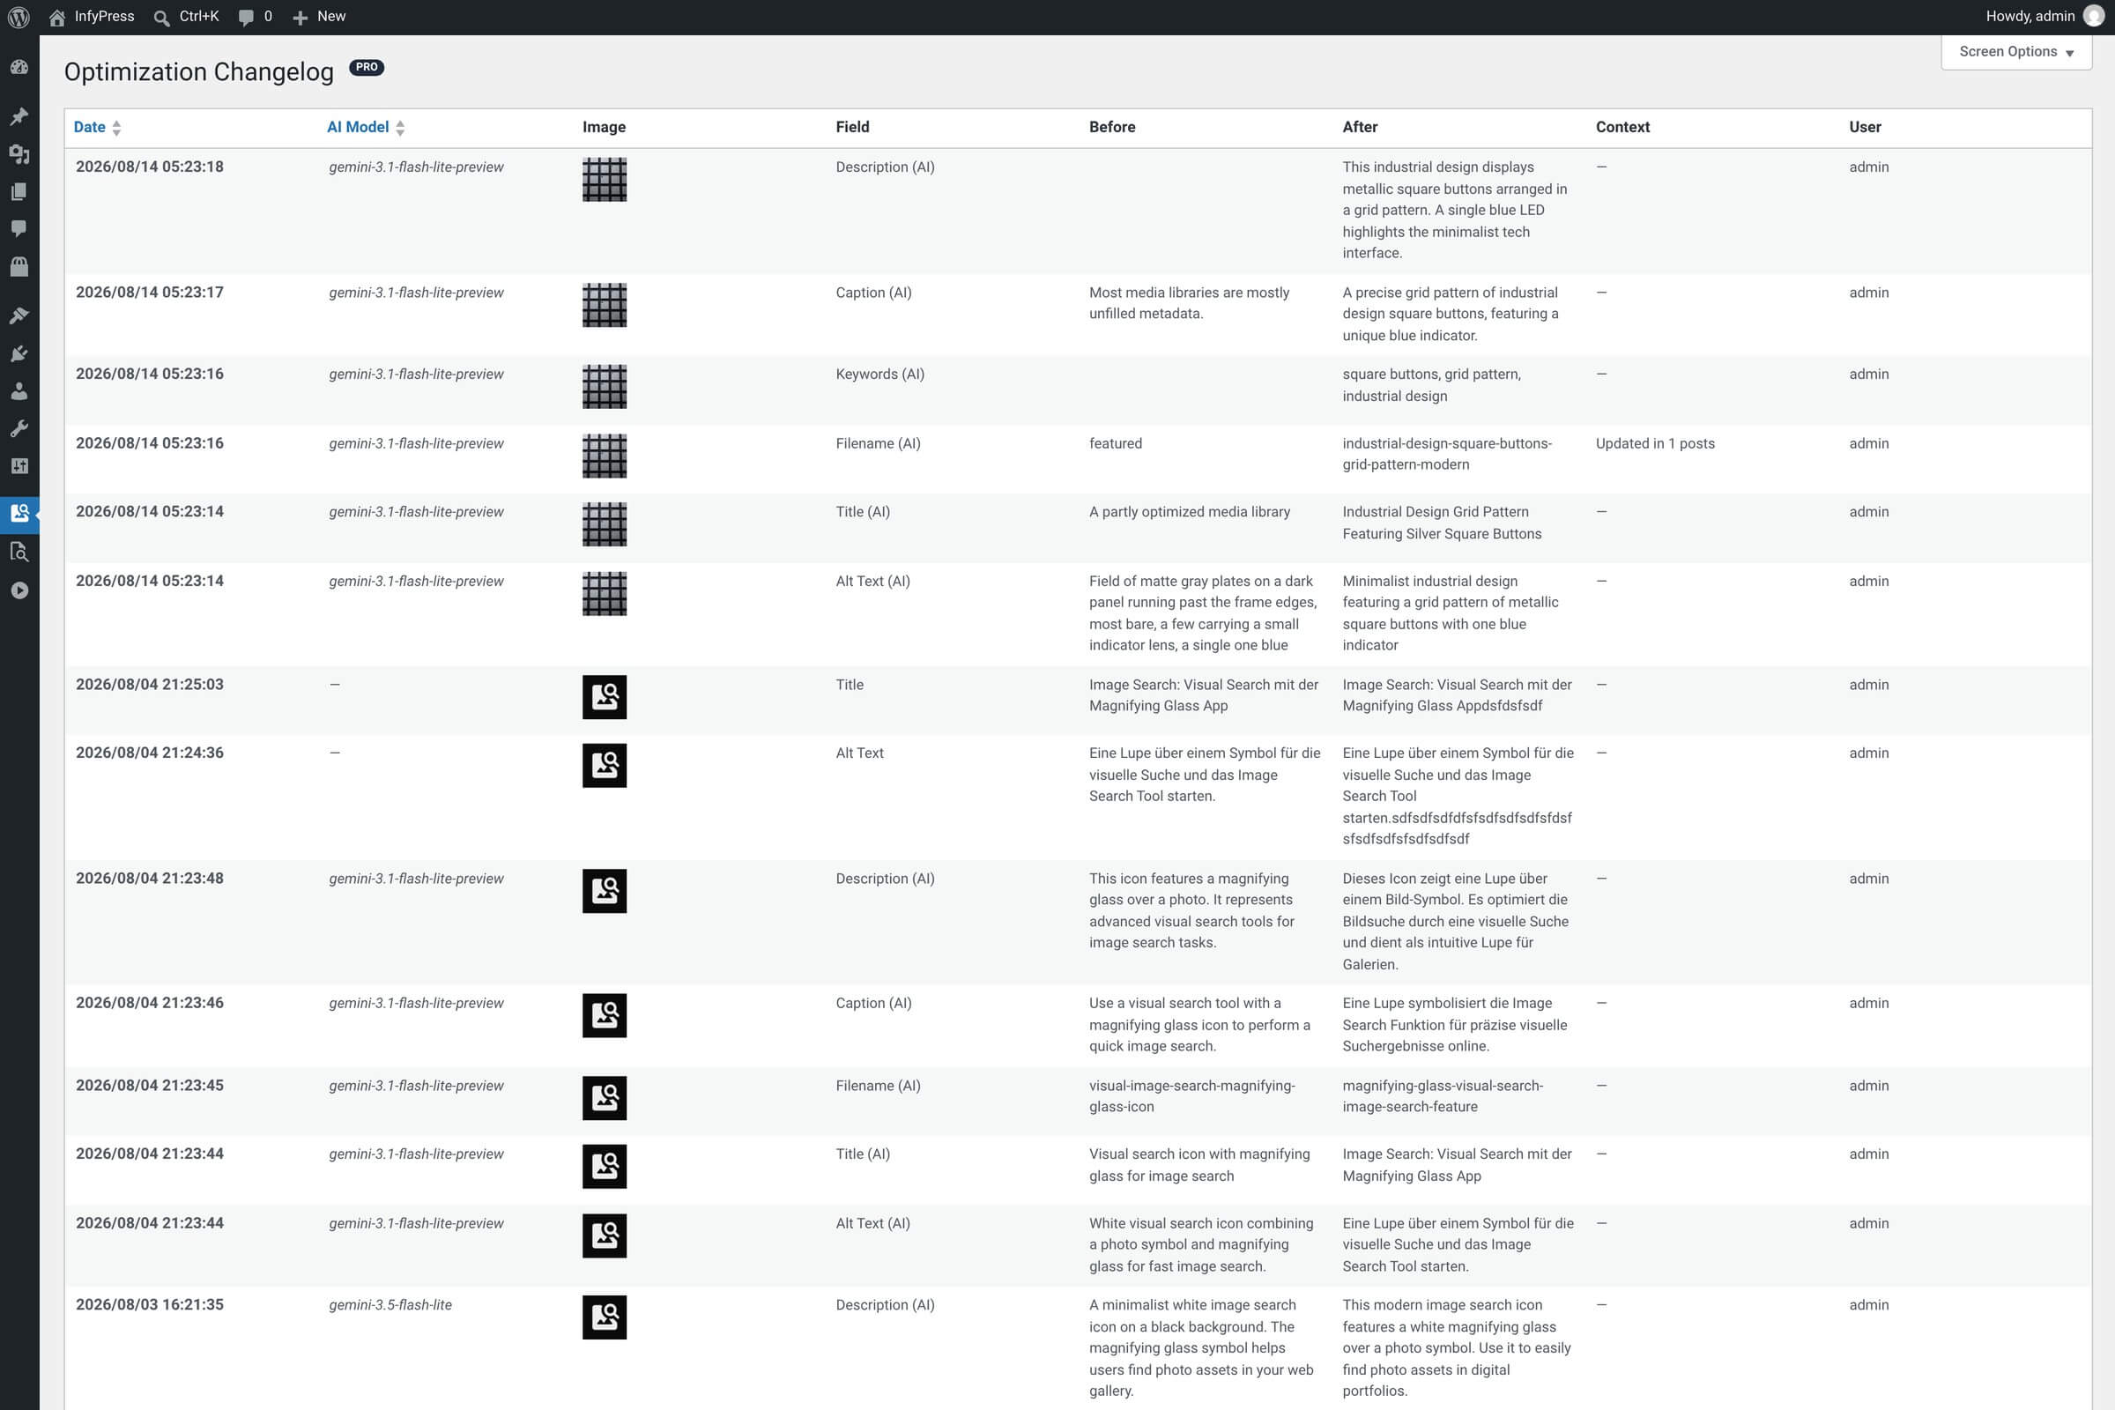This screenshot has width=2115, height=1410.
Task: Open the grid thumbnail in 05:23:17 Caption row
Action: pyautogui.click(x=605, y=305)
